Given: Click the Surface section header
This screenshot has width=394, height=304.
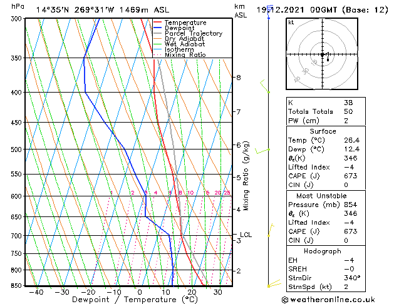Looking at the screenshot, I should tap(322, 131).
